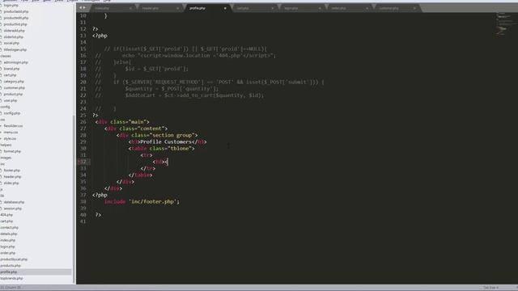Open menu.css in the sidebar

coord(11,133)
